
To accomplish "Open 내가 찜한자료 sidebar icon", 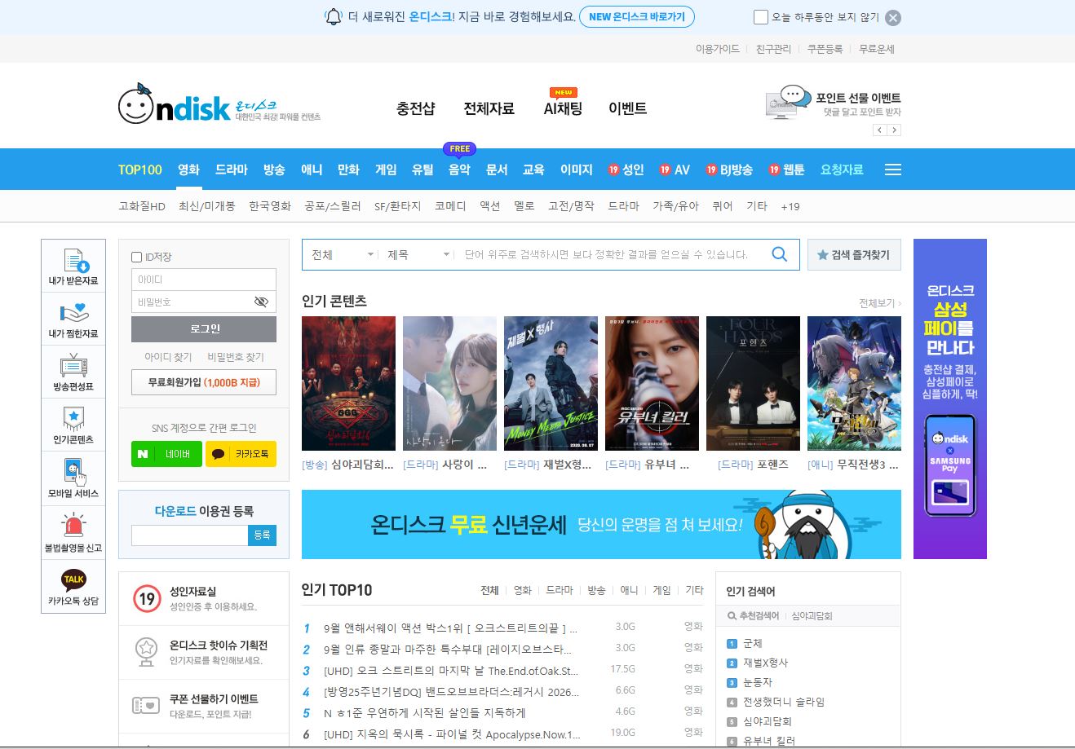I will point(73,314).
